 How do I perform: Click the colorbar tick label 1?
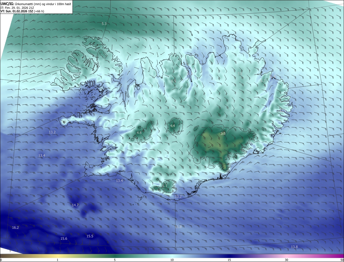coord(58,260)
